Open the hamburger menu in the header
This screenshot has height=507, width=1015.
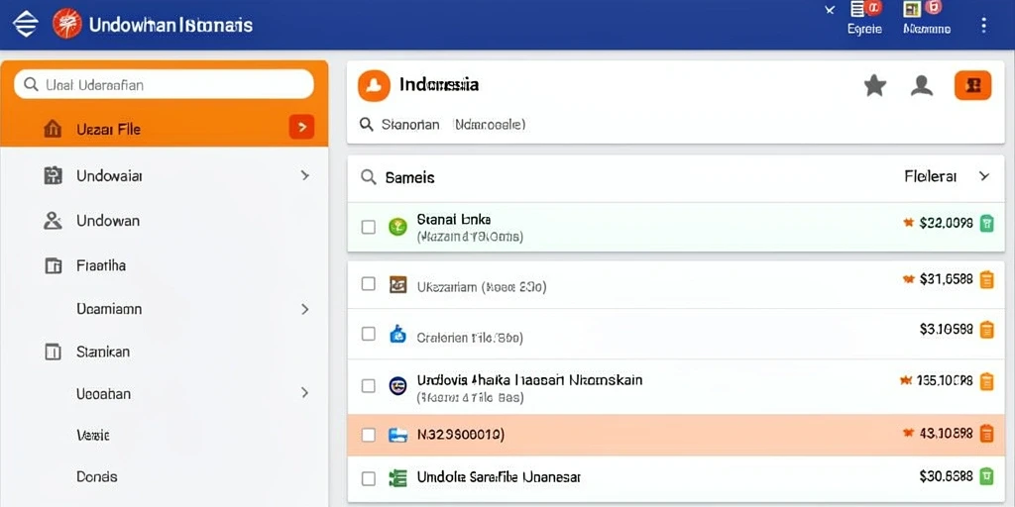tap(26, 25)
